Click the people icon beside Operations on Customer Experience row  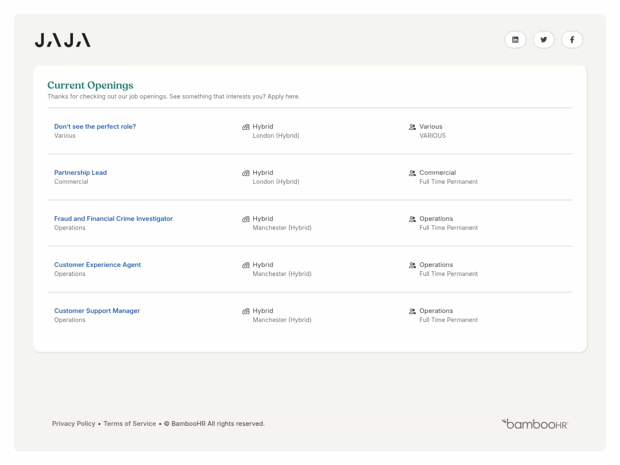[412, 265]
